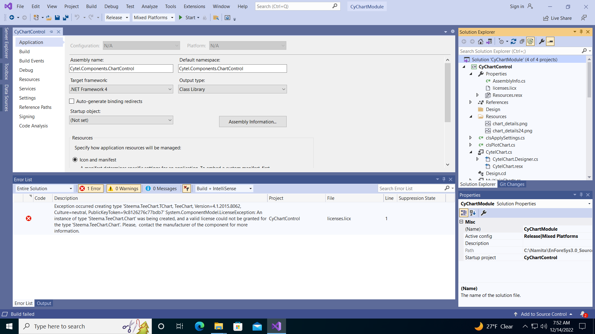Toggle Preview Selected Items icon
The width and height of the screenshot is (595, 334).
[550, 41]
